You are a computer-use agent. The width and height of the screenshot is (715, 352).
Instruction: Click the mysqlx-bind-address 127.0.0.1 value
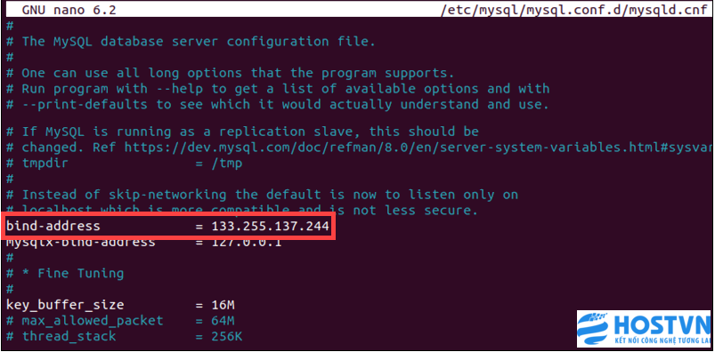(x=247, y=242)
